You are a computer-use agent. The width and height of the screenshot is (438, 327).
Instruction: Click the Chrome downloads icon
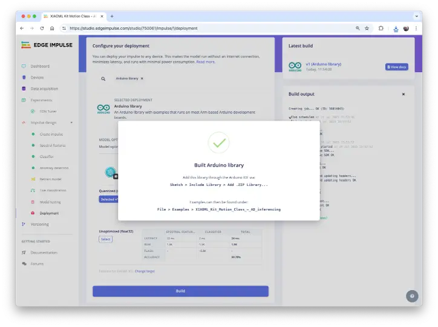click(x=395, y=28)
